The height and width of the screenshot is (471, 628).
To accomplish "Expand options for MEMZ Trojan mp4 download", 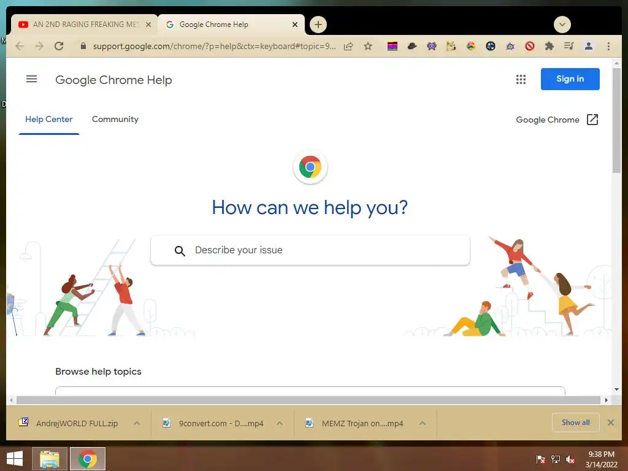I will (423, 423).
